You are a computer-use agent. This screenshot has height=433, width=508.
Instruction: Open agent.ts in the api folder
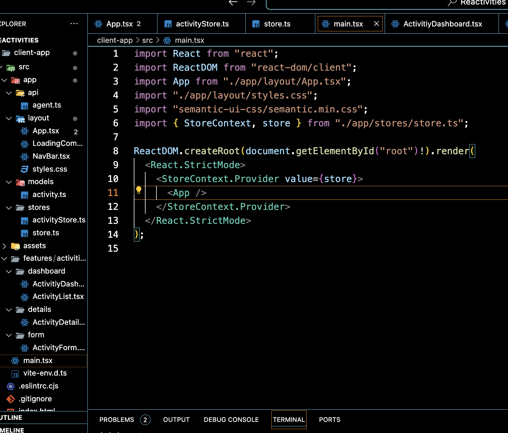pyautogui.click(x=47, y=105)
